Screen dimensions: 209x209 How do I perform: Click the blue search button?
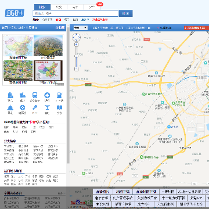point(126,13)
